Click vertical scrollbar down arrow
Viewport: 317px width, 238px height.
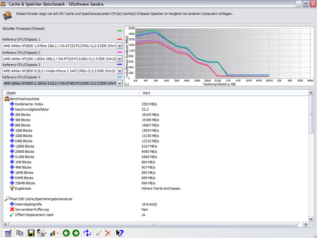click(x=311, y=219)
